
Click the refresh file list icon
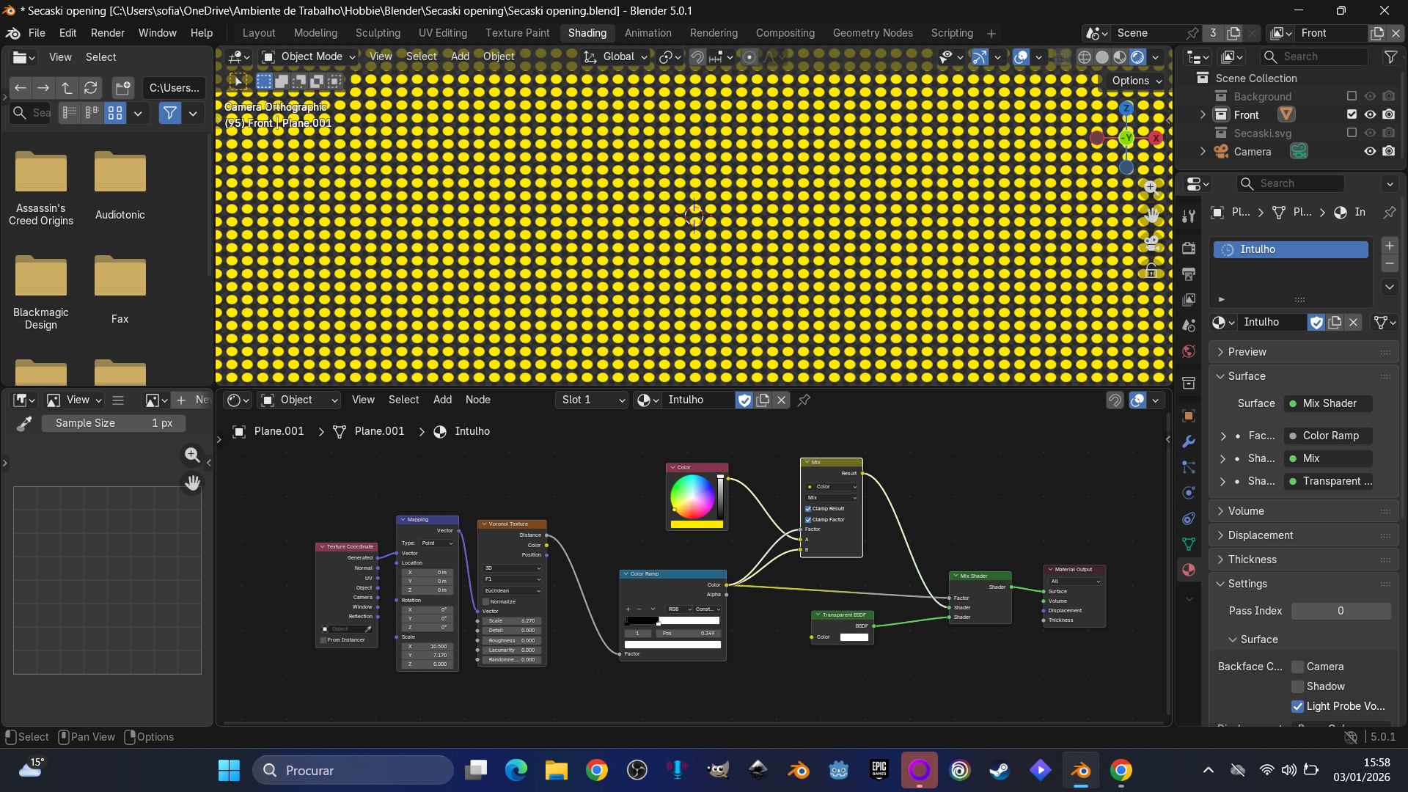pyautogui.click(x=90, y=88)
